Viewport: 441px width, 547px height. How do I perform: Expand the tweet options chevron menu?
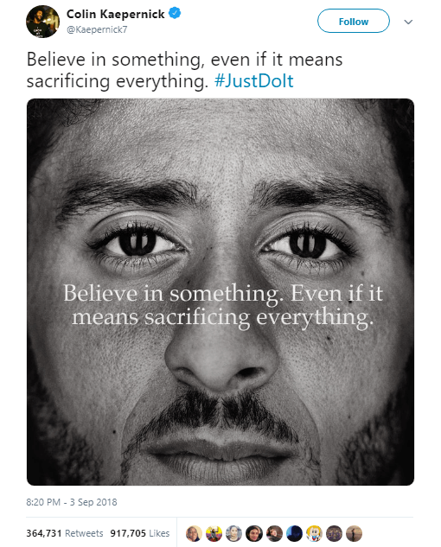408,22
